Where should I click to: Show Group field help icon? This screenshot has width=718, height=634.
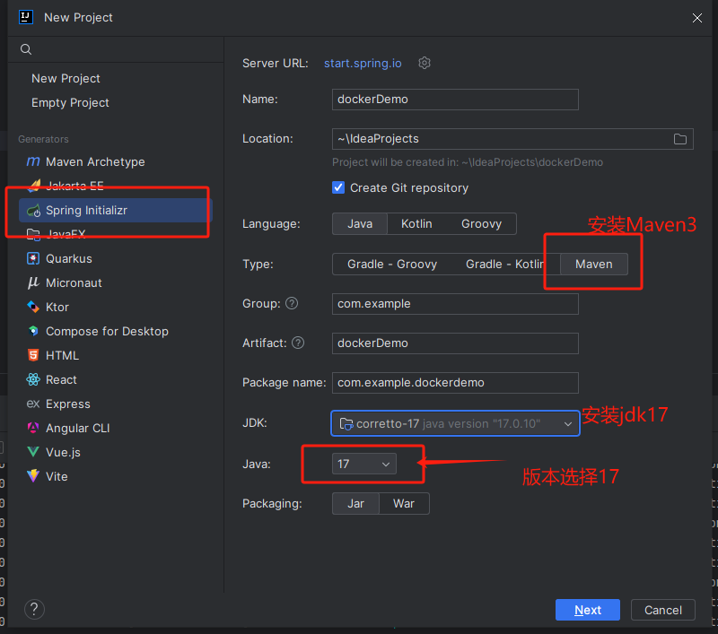pos(292,303)
